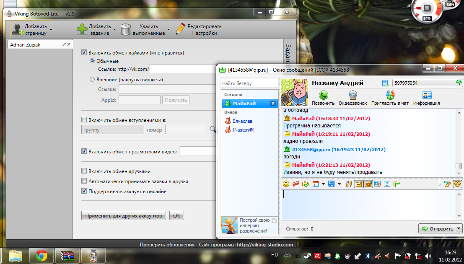Open the contact's Информация card
This screenshot has height=264, width=464.
click(x=426, y=98)
